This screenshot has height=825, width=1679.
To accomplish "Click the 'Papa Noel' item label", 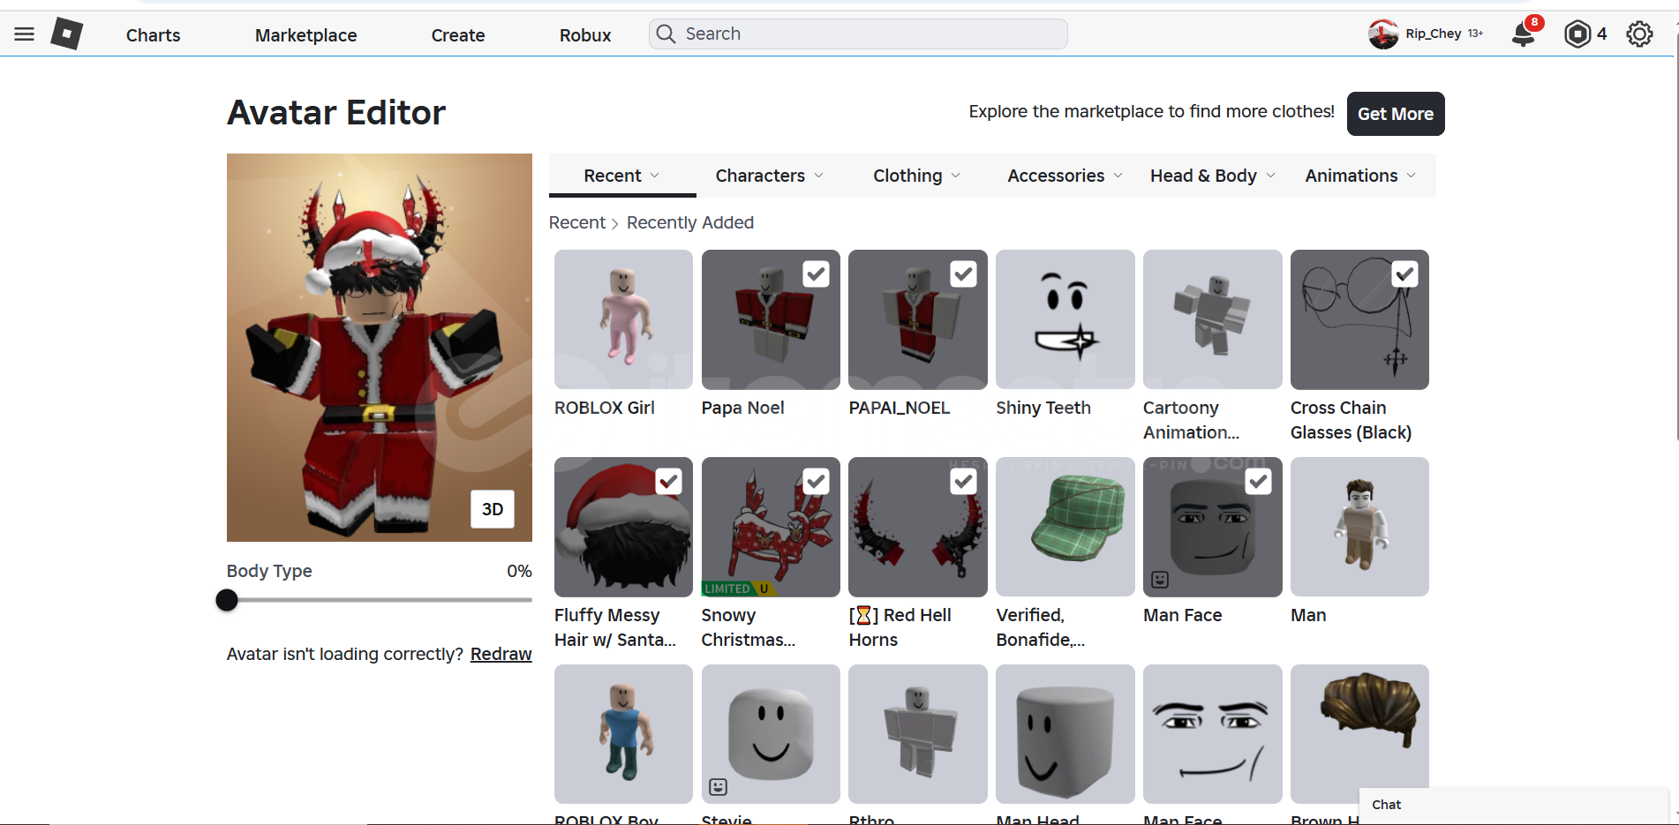I will point(743,408).
